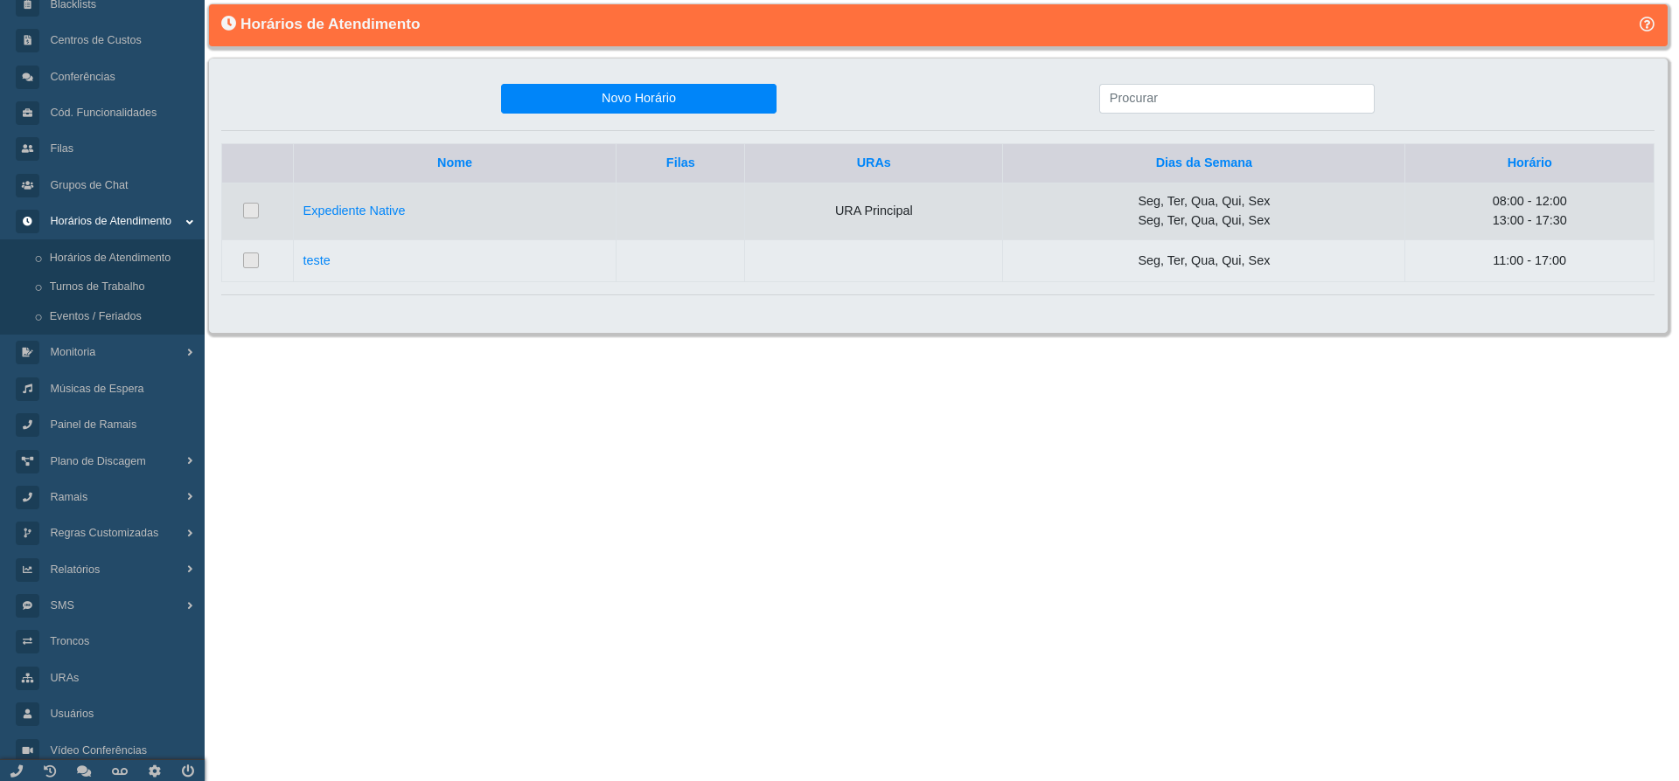Screen dimensions: 1679x781
Task: Expand the Relatórios submenu arrow
Action: (x=190, y=570)
